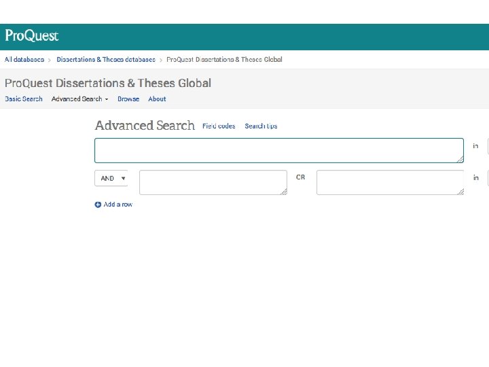The width and height of the screenshot is (489, 367).
Task: Go to Dissertations & Theses databases breadcrumb
Action: (106, 60)
